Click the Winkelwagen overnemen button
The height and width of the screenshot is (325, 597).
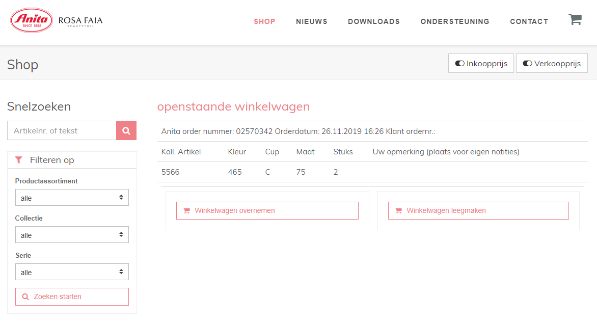point(267,210)
